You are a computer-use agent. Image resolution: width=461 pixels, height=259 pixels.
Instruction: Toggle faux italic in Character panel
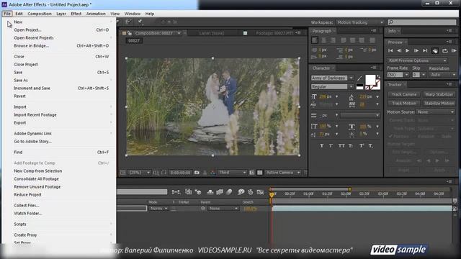click(x=331, y=145)
